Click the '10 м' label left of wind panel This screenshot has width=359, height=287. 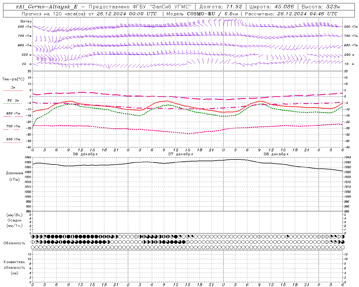point(27,64)
